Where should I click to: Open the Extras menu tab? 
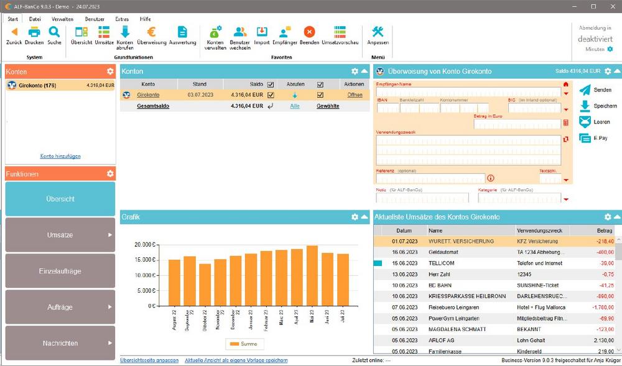[x=122, y=19]
